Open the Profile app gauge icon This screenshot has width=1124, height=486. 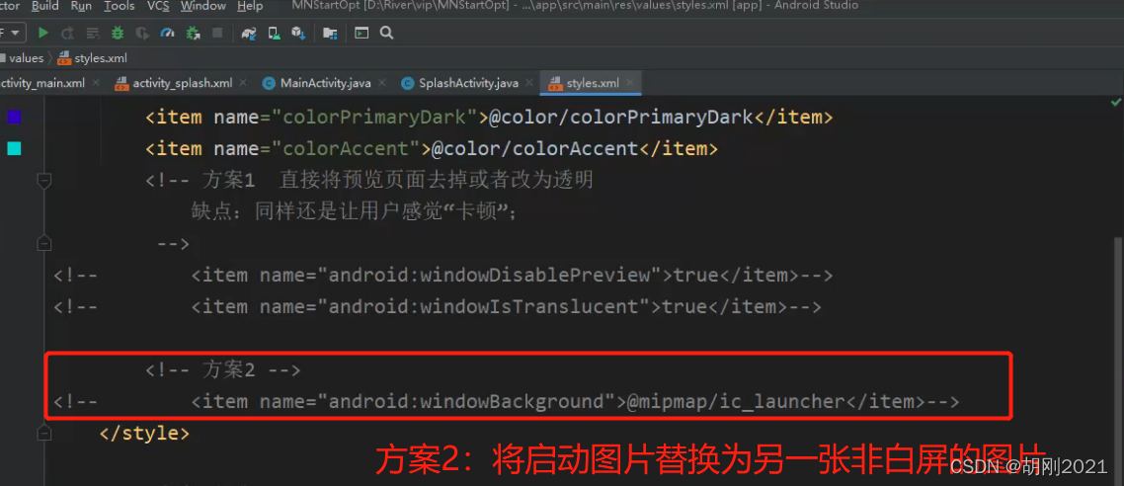(167, 33)
